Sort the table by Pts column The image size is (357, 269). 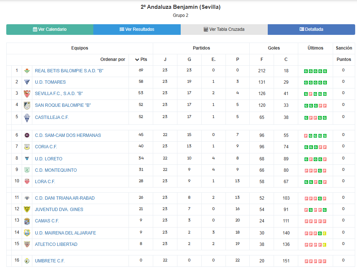click(141, 59)
